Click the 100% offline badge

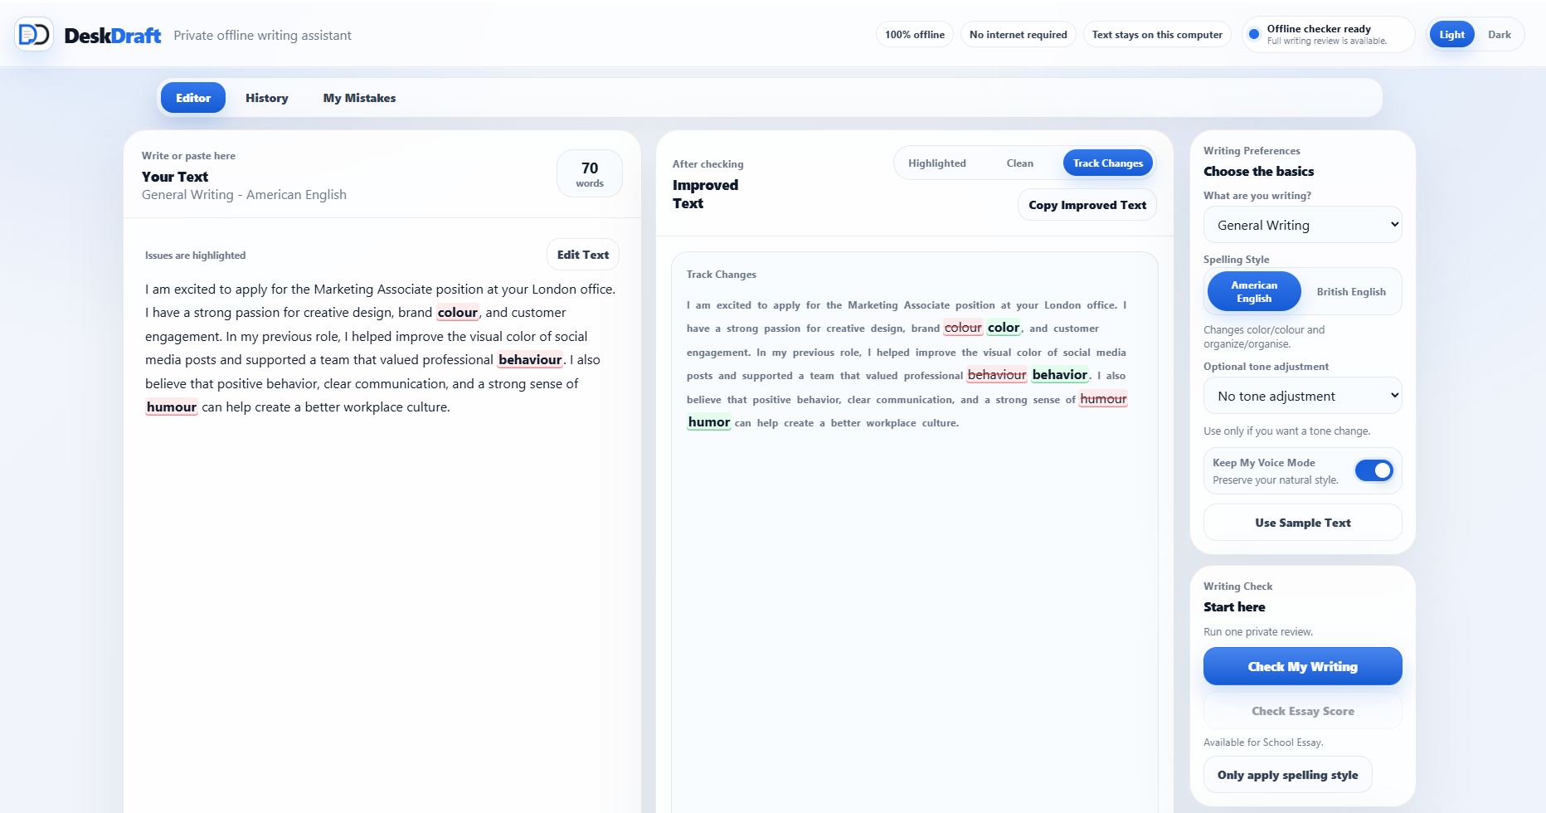pyautogui.click(x=915, y=35)
